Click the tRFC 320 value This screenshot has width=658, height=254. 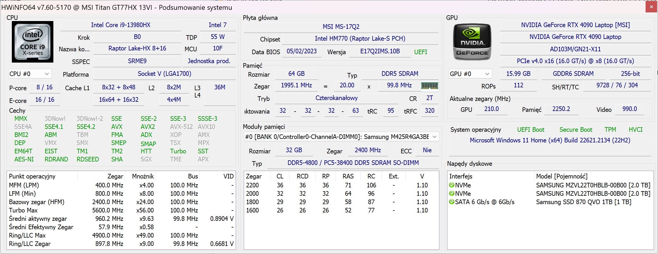pos(430,111)
